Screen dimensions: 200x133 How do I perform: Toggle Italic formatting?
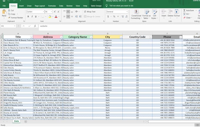pos(32,16)
